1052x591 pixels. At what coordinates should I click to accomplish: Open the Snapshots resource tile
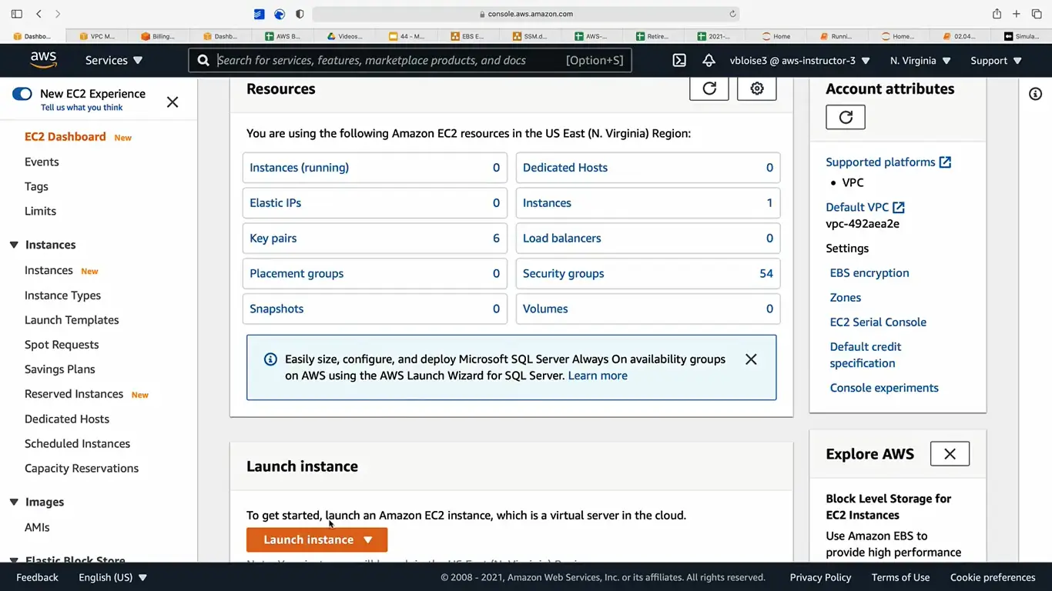pos(375,309)
